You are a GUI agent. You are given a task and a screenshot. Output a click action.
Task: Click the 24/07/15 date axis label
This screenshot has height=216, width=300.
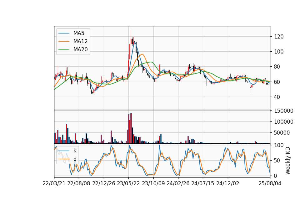(202, 183)
